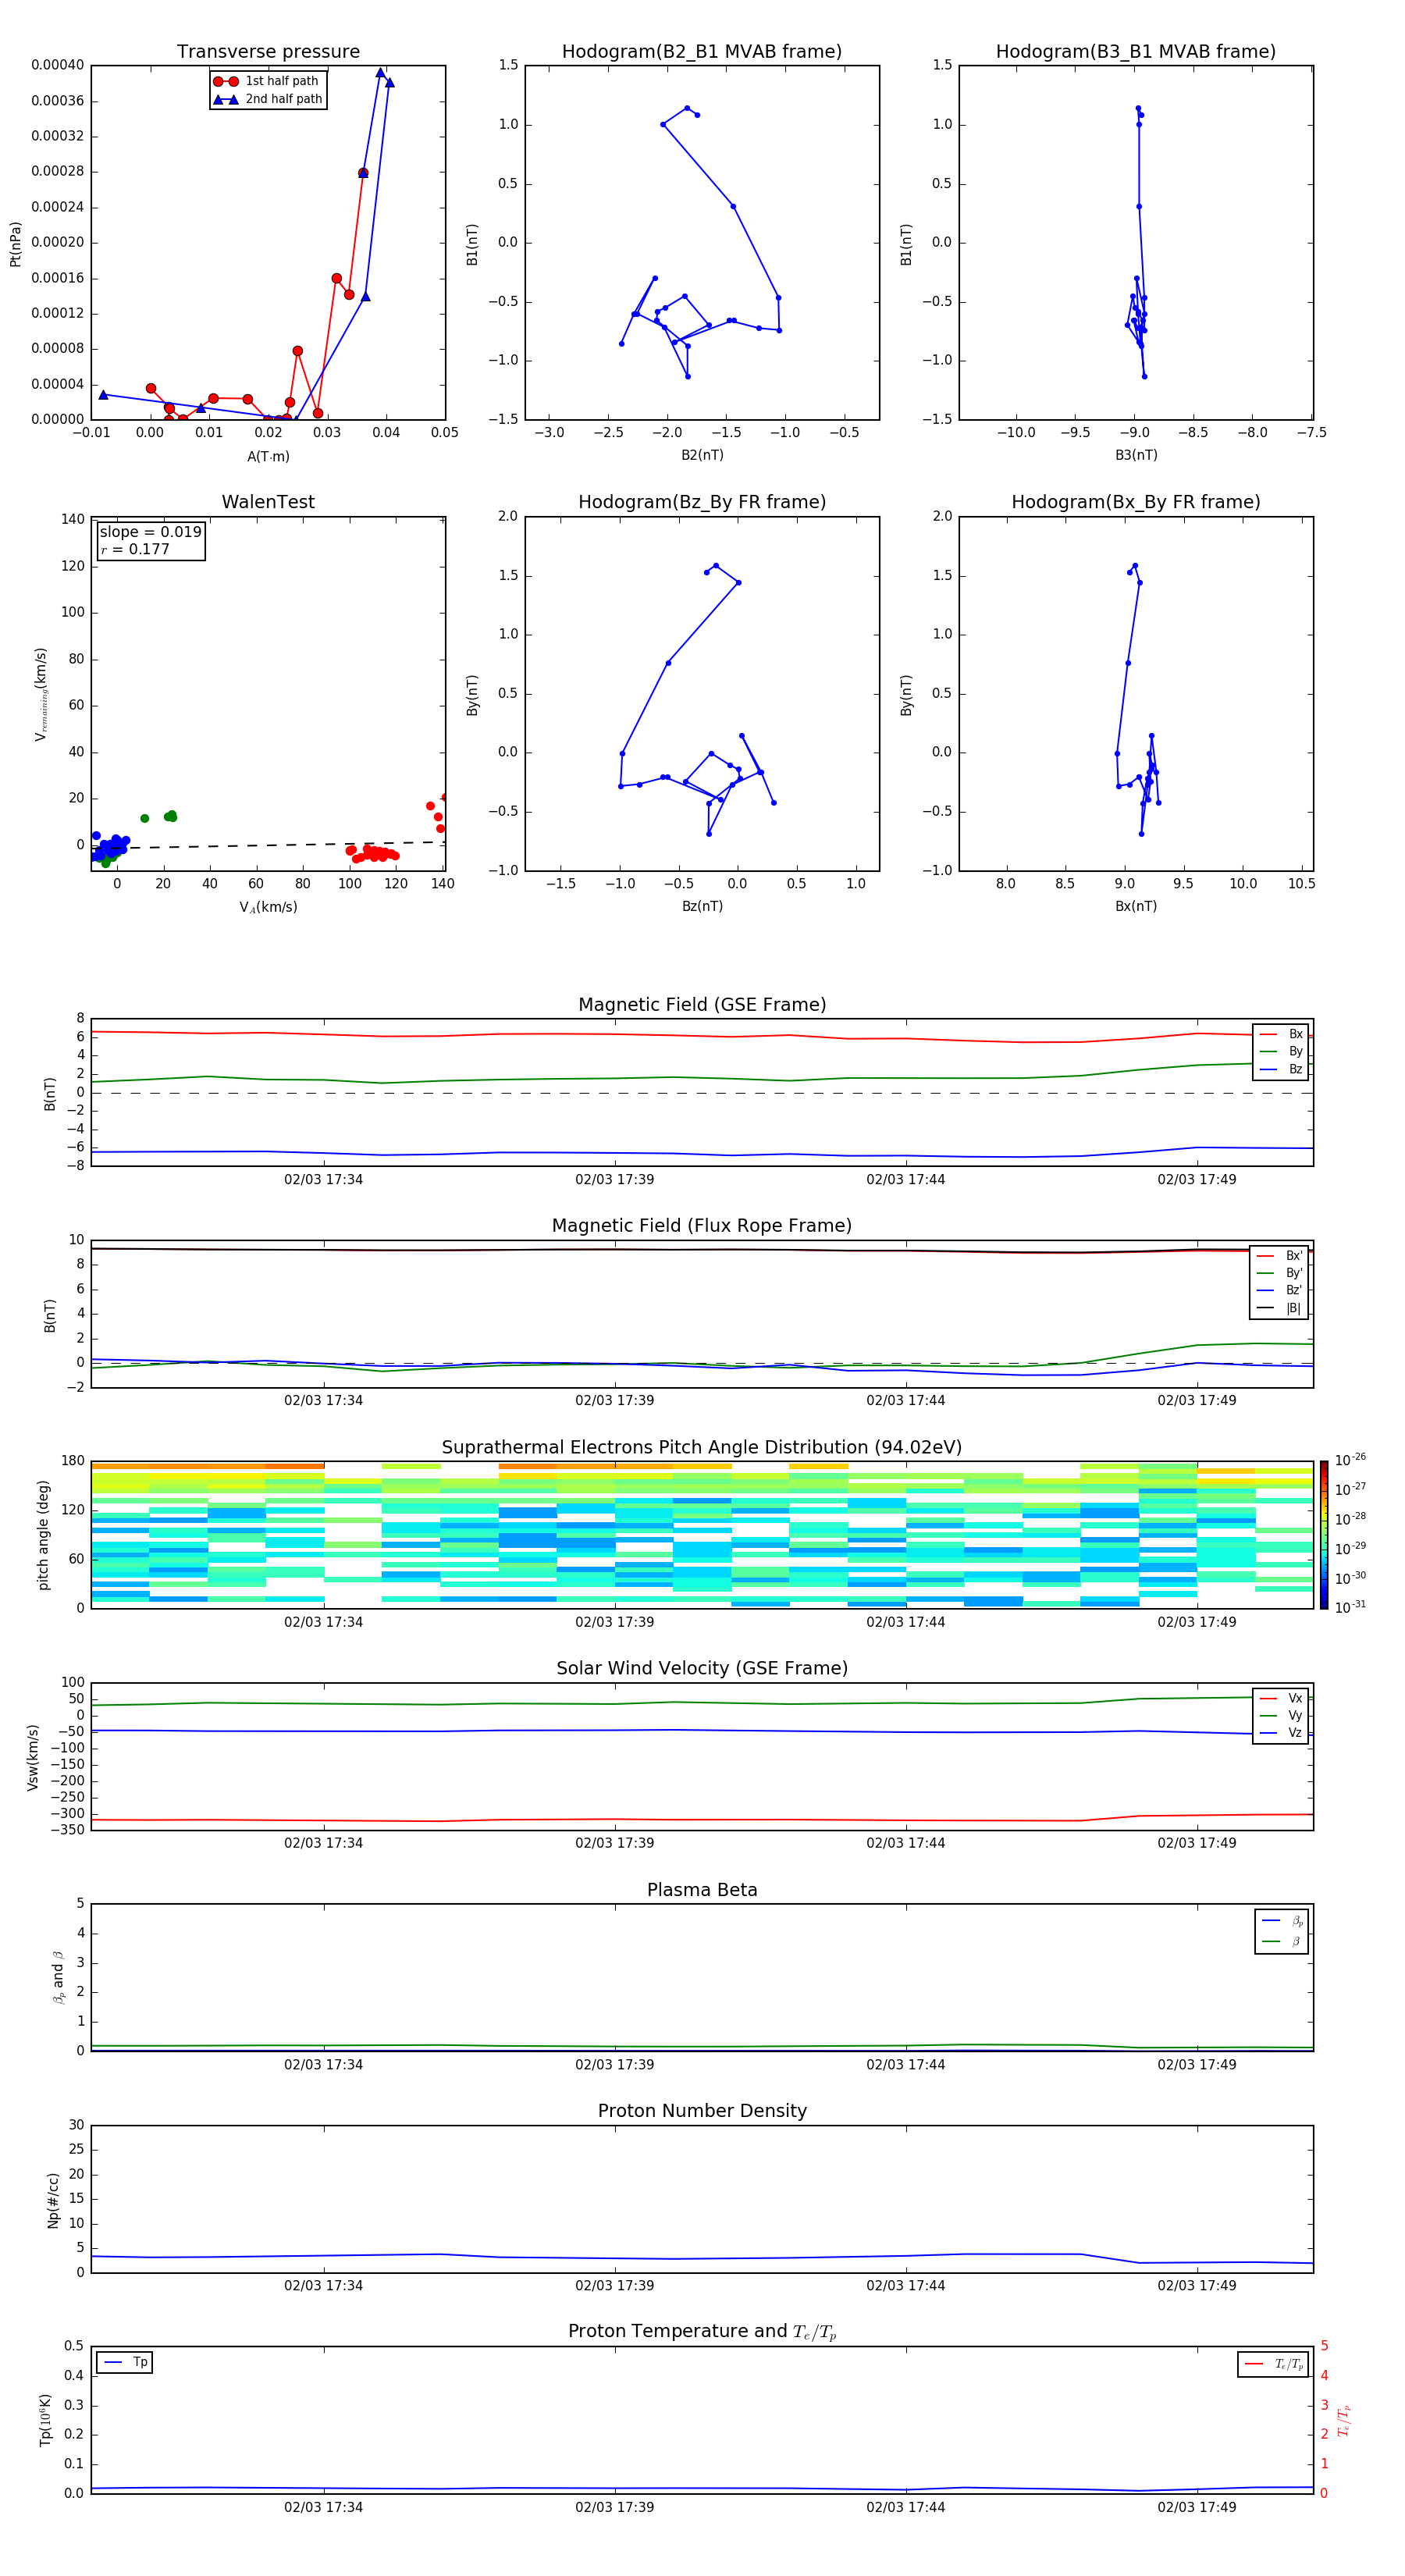Select the 'r = 0.177' annotation
The width and height of the screenshot is (1405, 2576).
point(135,549)
